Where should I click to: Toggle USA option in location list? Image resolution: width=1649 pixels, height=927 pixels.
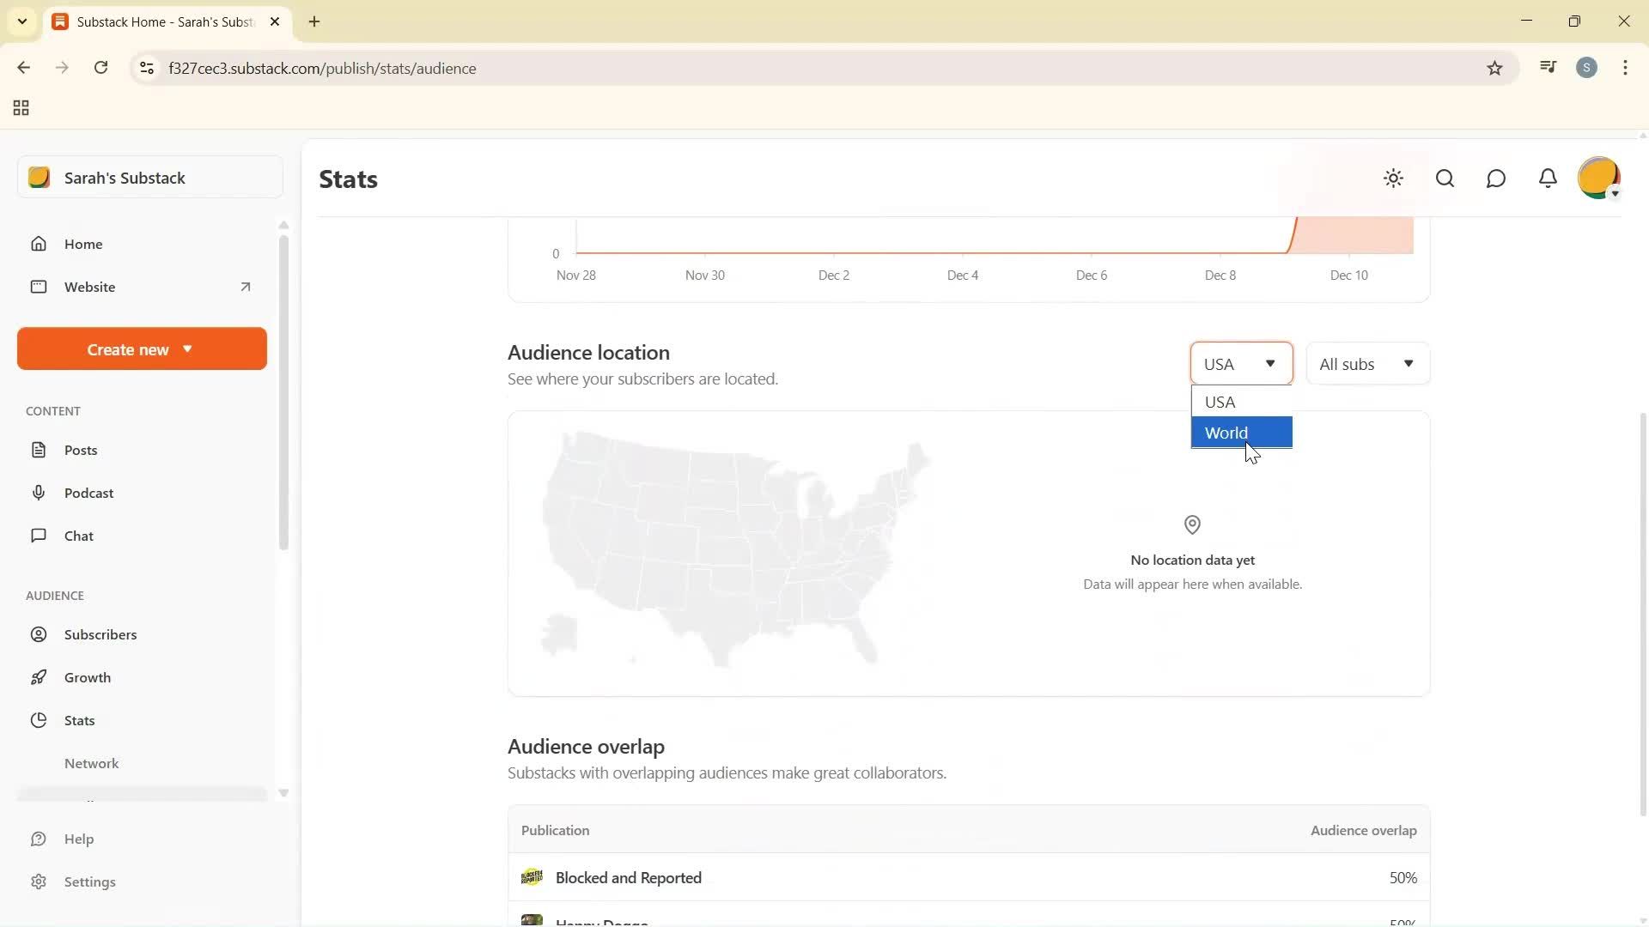point(1220,401)
